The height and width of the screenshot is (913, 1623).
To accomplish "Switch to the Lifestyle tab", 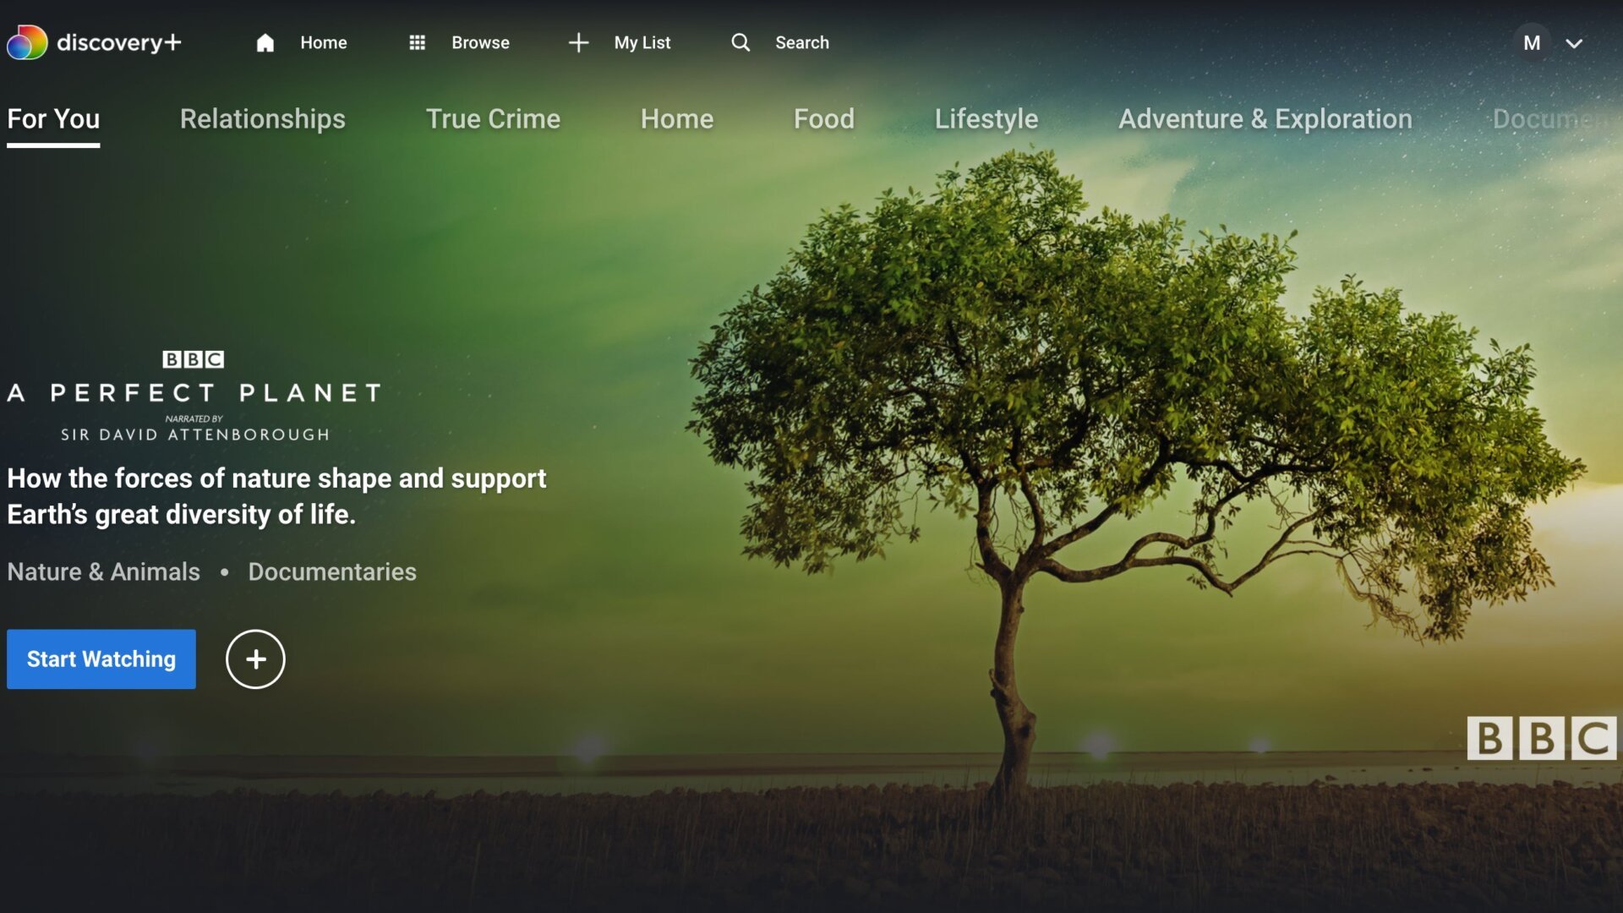I will coord(986,119).
